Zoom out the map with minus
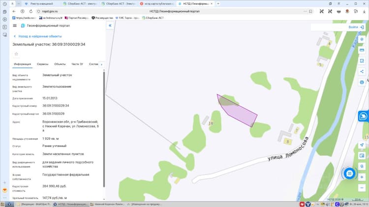The height and width of the screenshot is (207, 369). click(x=362, y=187)
